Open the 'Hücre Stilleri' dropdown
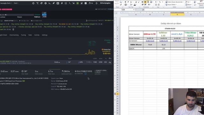 [x=171, y=5]
